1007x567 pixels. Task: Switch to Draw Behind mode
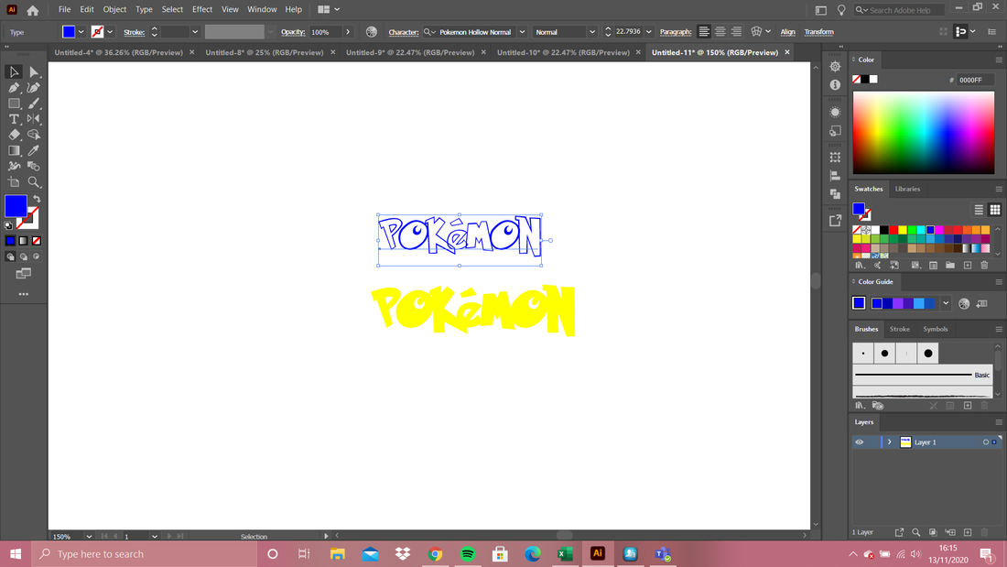23,256
